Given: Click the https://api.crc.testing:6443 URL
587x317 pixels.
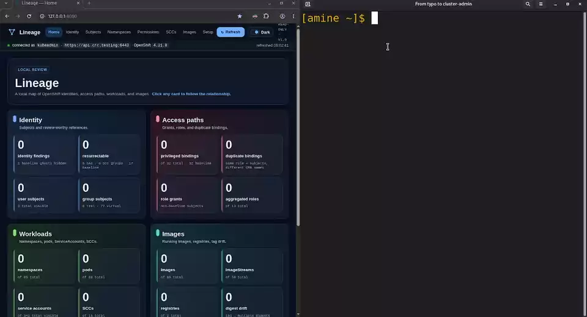Looking at the screenshot, I should (97, 45).
